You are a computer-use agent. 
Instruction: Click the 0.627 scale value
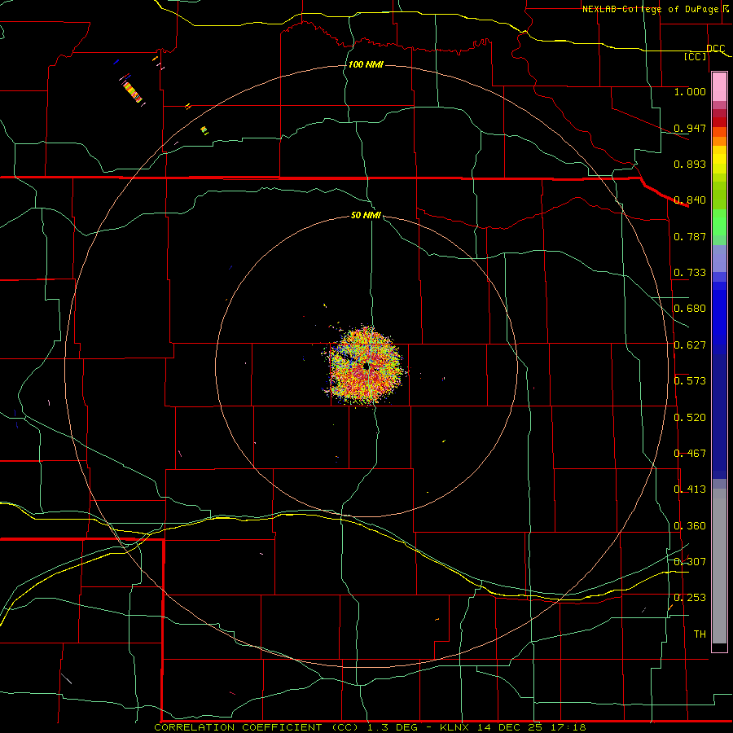(x=690, y=345)
